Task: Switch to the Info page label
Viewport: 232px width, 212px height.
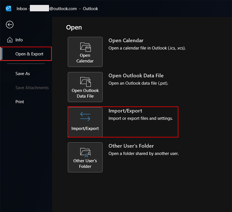Action: click(19, 40)
